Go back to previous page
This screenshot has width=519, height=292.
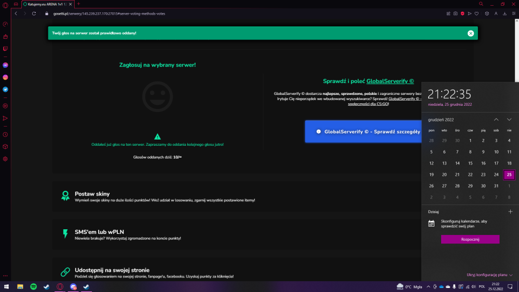pos(16,13)
